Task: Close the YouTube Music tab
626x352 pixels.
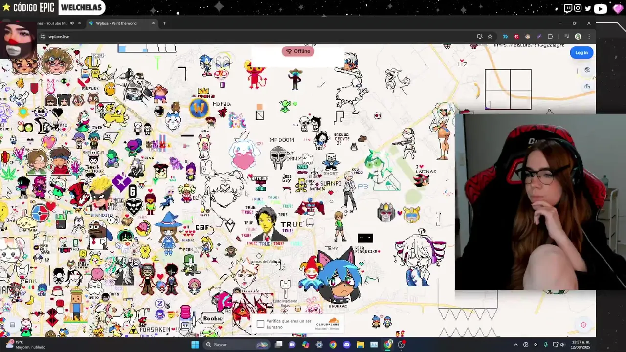Action: (x=79, y=23)
